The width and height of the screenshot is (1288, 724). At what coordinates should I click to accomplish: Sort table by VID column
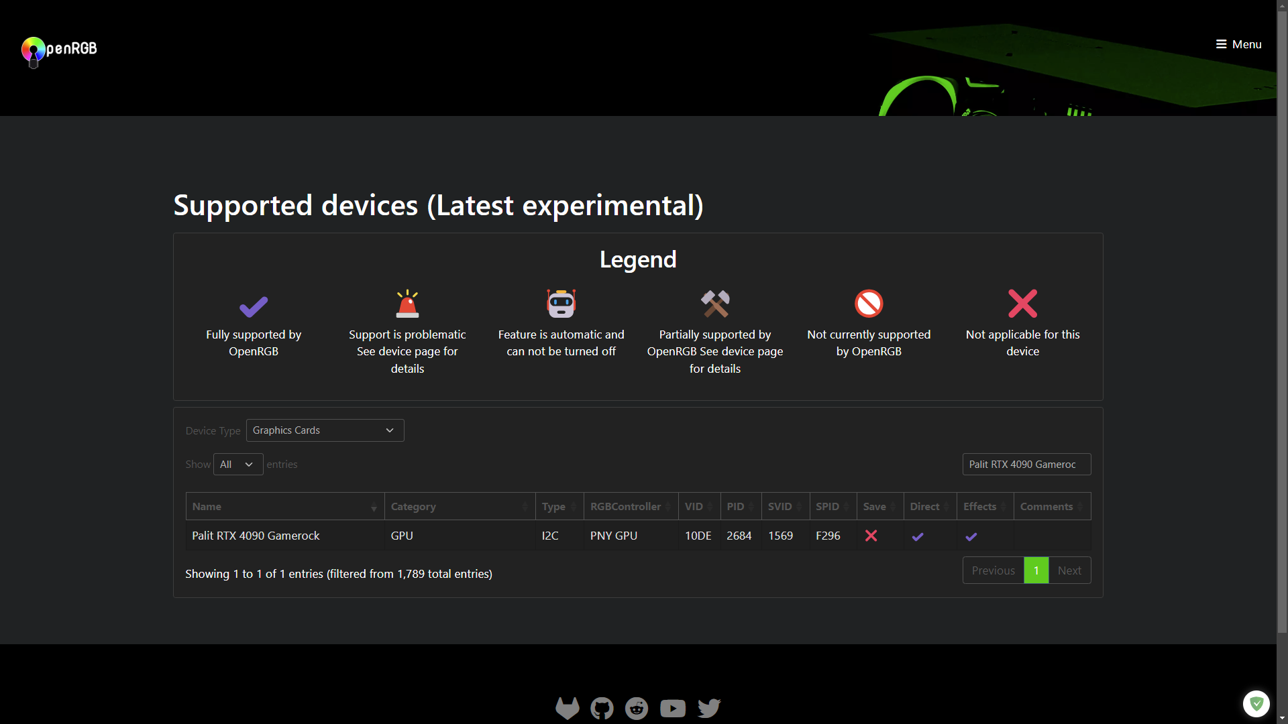point(699,507)
